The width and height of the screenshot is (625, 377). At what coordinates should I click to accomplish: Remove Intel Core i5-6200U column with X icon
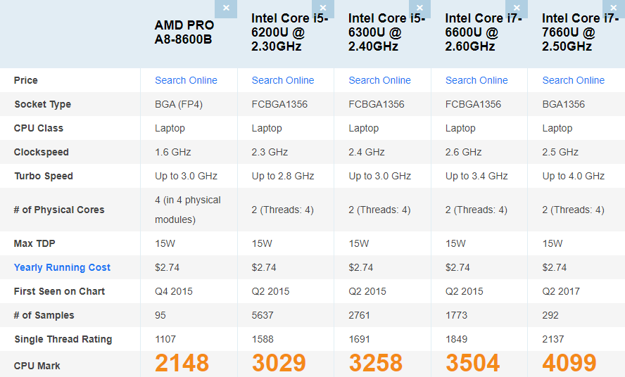coord(323,8)
